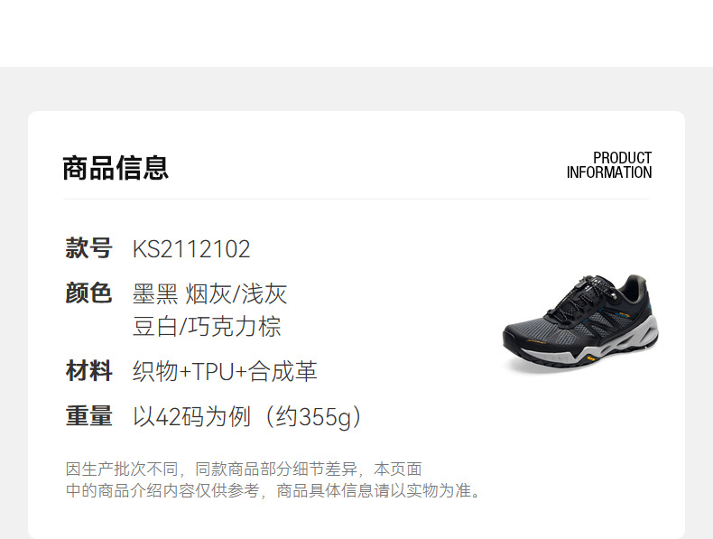This screenshot has width=713, height=539.
Task: Click the word INFORMATION in the header
Action: coord(609,172)
